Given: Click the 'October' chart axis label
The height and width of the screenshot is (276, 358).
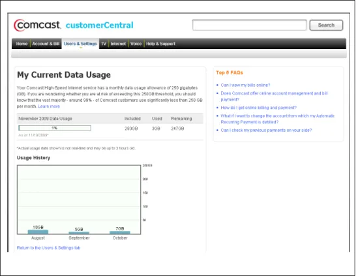Looking at the screenshot, I should point(120,238).
